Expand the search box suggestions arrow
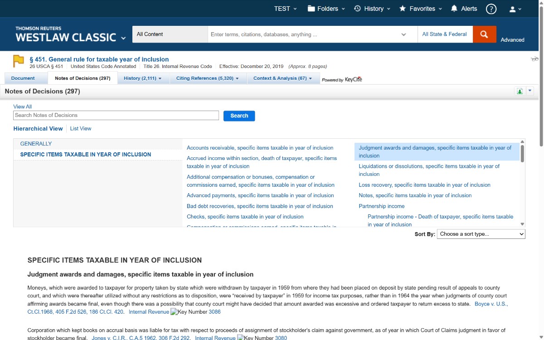This screenshot has width=544, height=340. 403,34
